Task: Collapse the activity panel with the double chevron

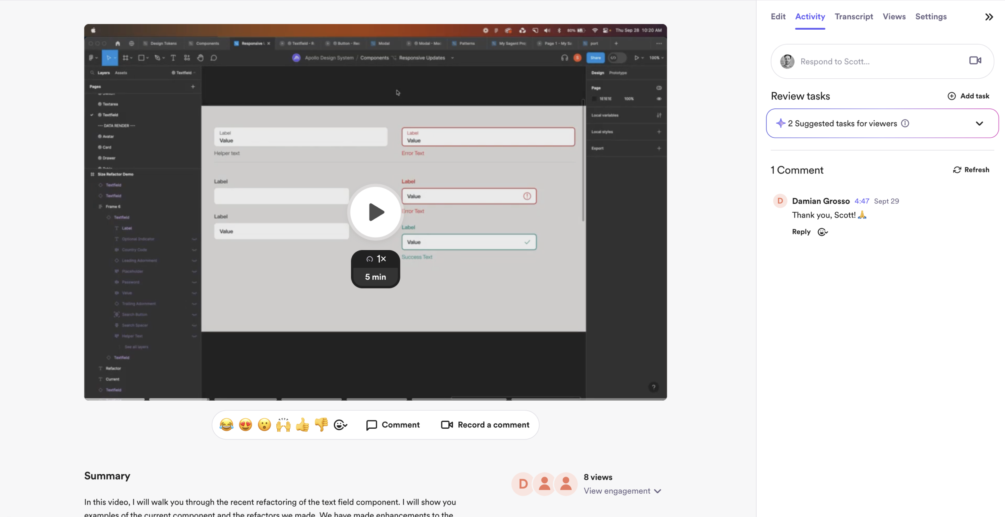Action: pyautogui.click(x=989, y=16)
